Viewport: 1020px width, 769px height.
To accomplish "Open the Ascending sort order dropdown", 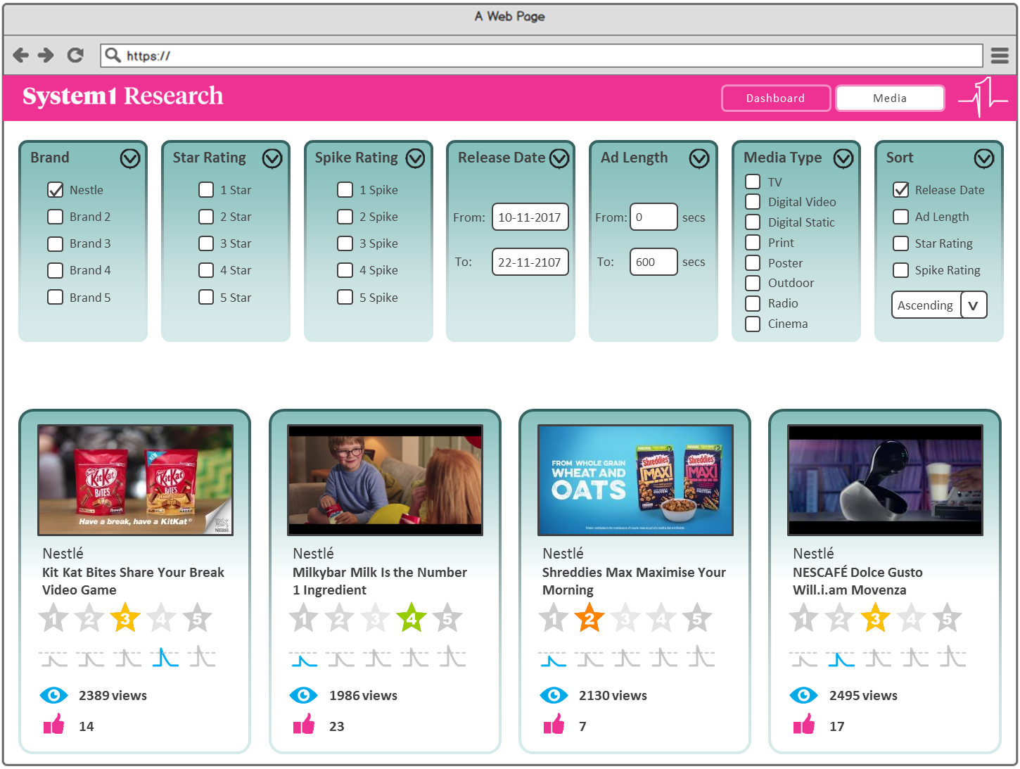I will pyautogui.click(x=974, y=305).
